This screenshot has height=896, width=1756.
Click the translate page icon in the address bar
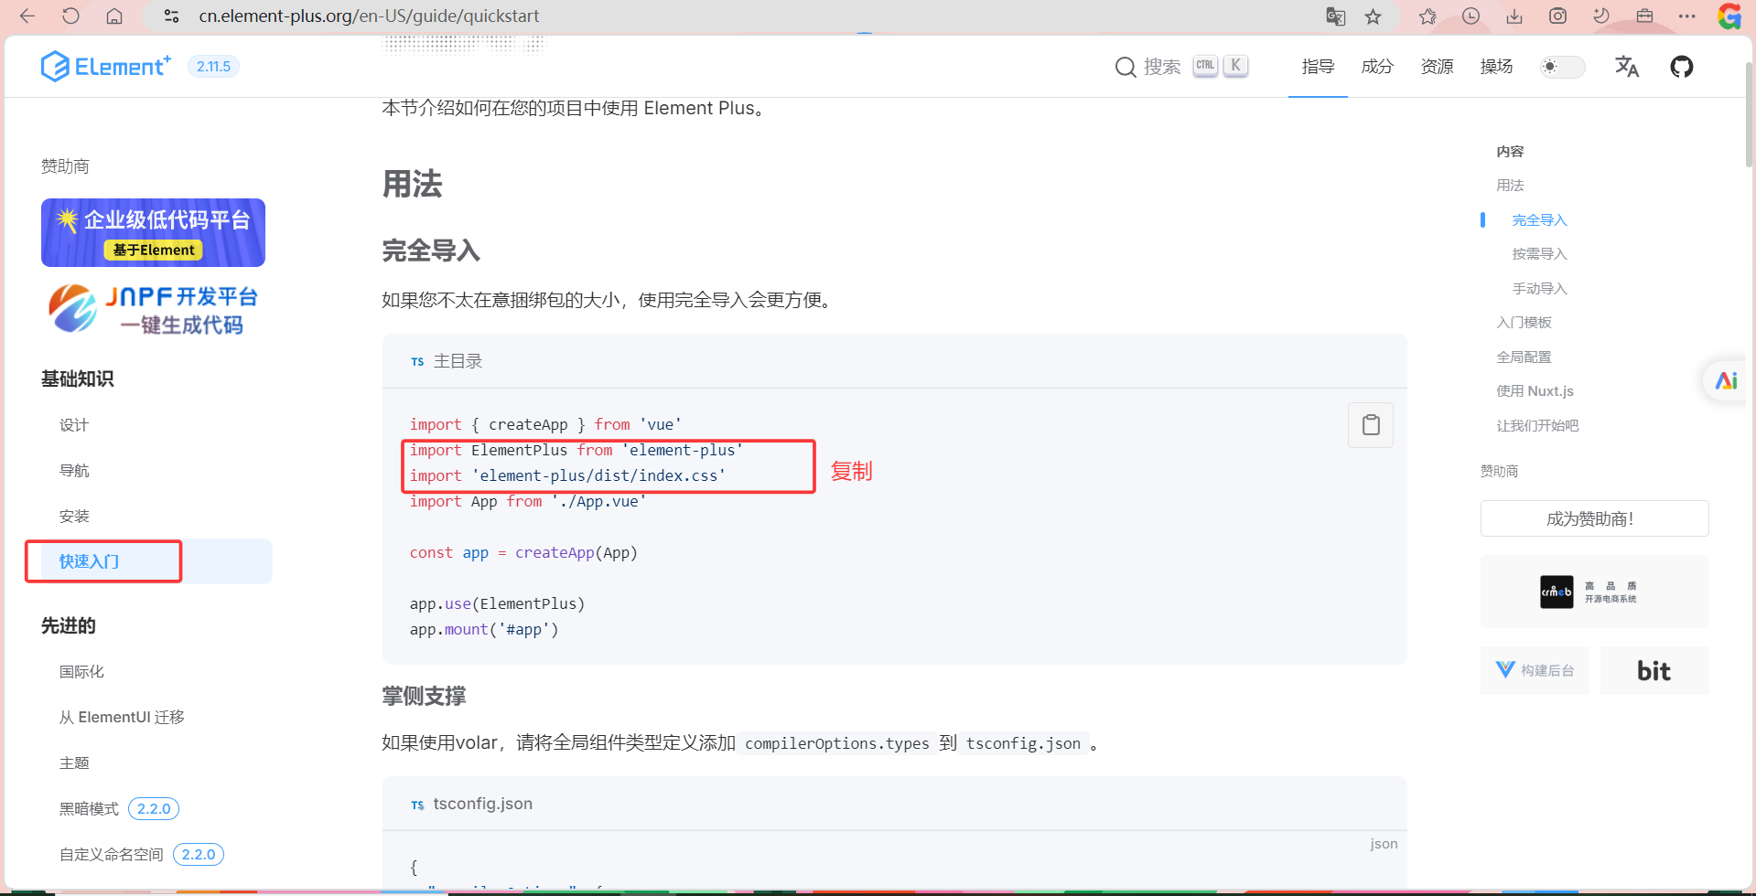(x=1335, y=16)
